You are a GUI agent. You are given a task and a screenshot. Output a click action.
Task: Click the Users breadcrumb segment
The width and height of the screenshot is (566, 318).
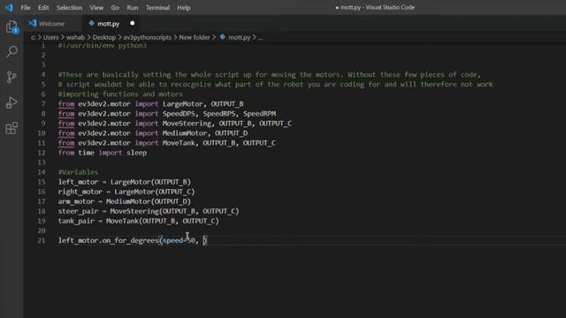pos(51,37)
